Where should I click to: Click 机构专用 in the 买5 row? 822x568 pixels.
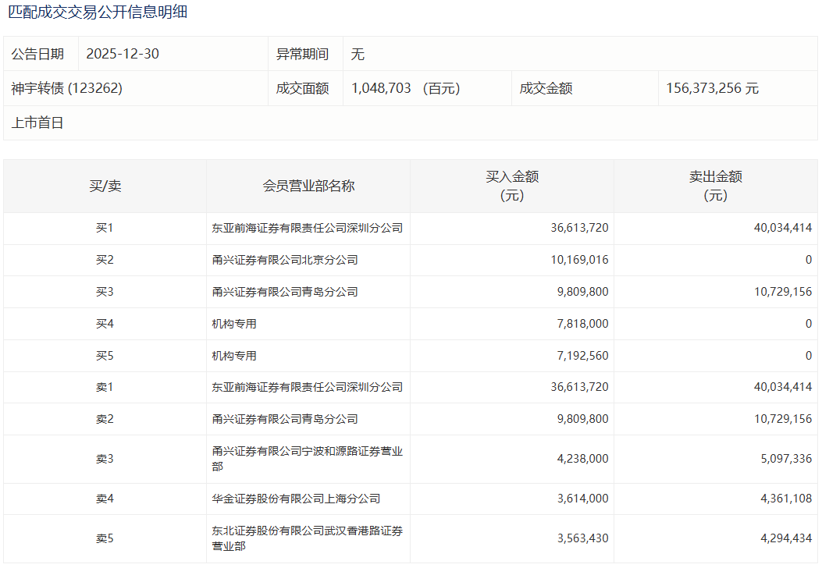234,356
